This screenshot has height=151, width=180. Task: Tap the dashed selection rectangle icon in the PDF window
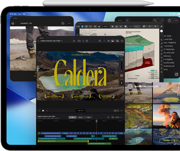[138, 141]
